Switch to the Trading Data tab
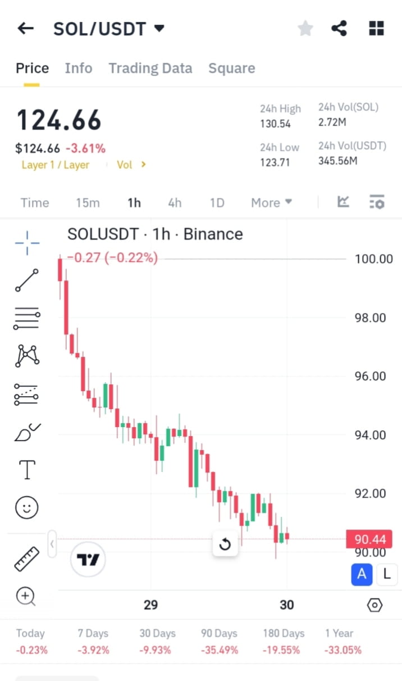Image resolution: width=402 pixels, height=681 pixels. click(x=150, y=68)
